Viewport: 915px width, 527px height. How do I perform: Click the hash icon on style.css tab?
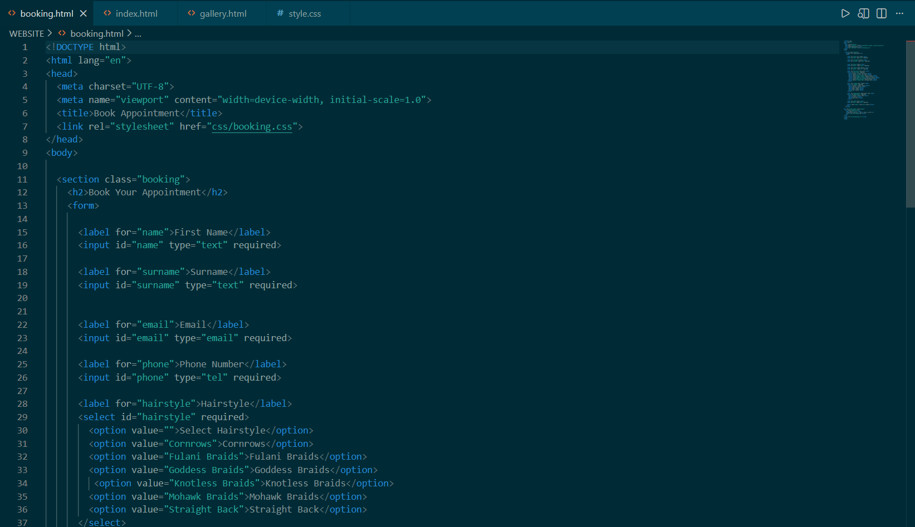click(x=280, y=13)
